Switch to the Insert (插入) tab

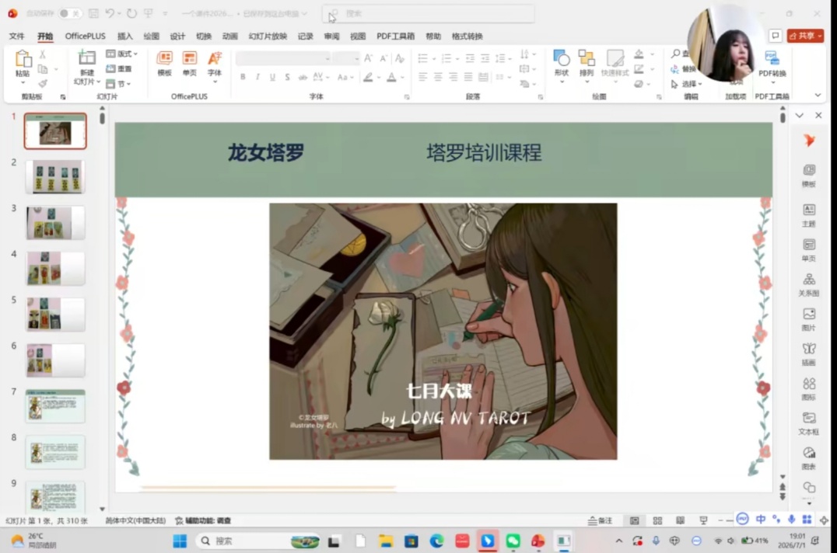(x=125, y=37)
